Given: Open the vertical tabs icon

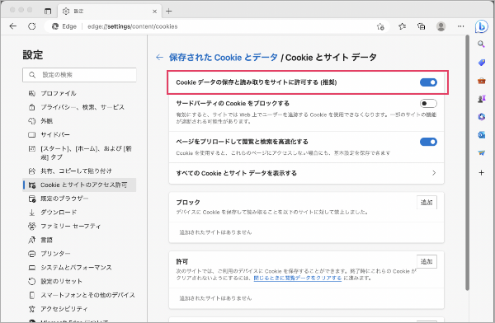Looking at the screenshot, I should coord(48,12).
